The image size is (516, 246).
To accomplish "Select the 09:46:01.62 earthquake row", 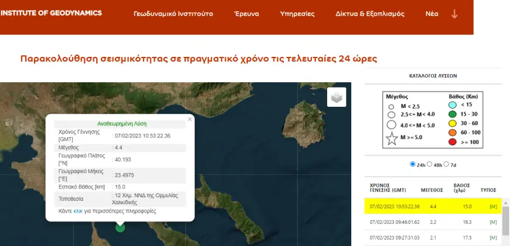I will pos(433,223).
